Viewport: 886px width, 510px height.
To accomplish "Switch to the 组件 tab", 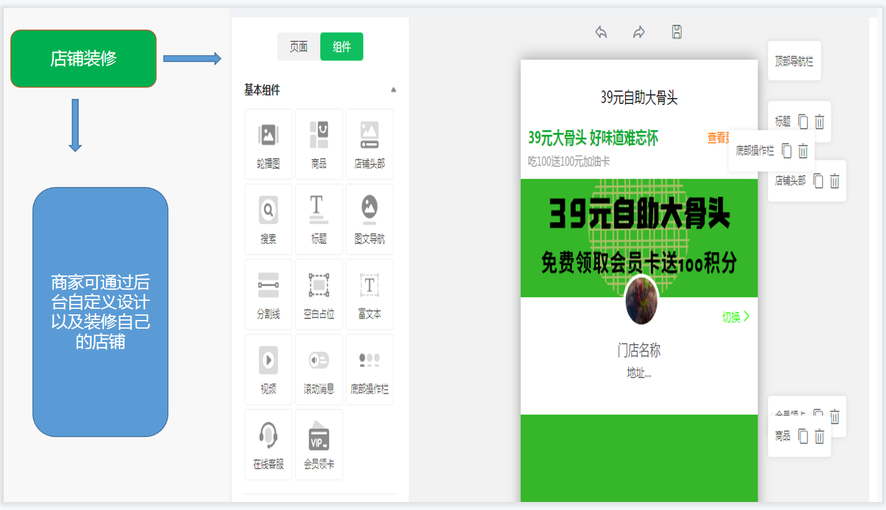I will [x=341, y=46].
